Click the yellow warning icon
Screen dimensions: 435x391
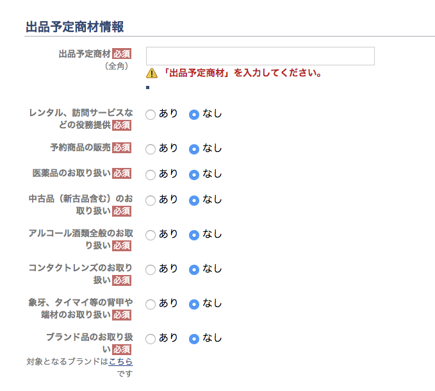tap(152, 73)
